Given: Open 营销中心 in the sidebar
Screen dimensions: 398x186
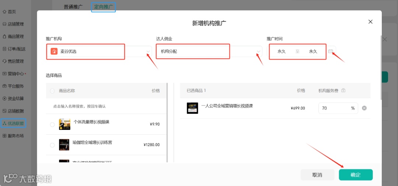Looking at the screenshot, I should point(14,74).
